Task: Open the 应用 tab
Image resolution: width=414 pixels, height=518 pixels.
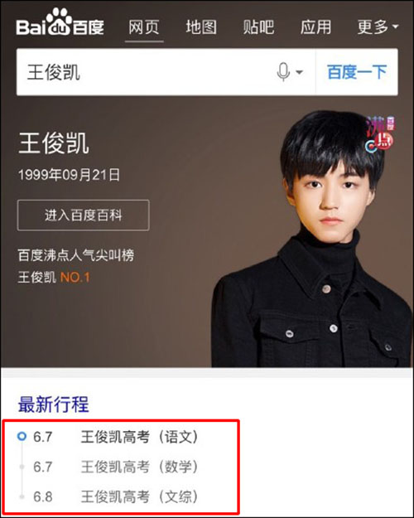Action: (316, 27)
